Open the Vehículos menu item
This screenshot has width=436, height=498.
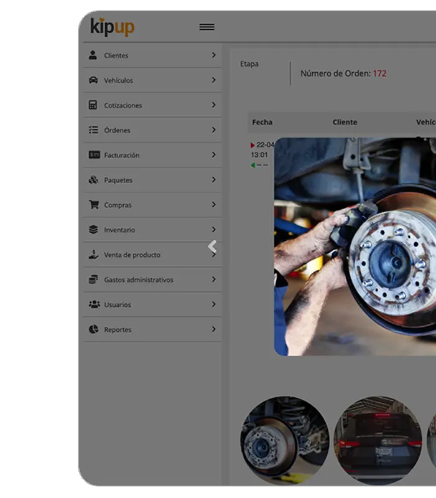[x=152, y=80]
